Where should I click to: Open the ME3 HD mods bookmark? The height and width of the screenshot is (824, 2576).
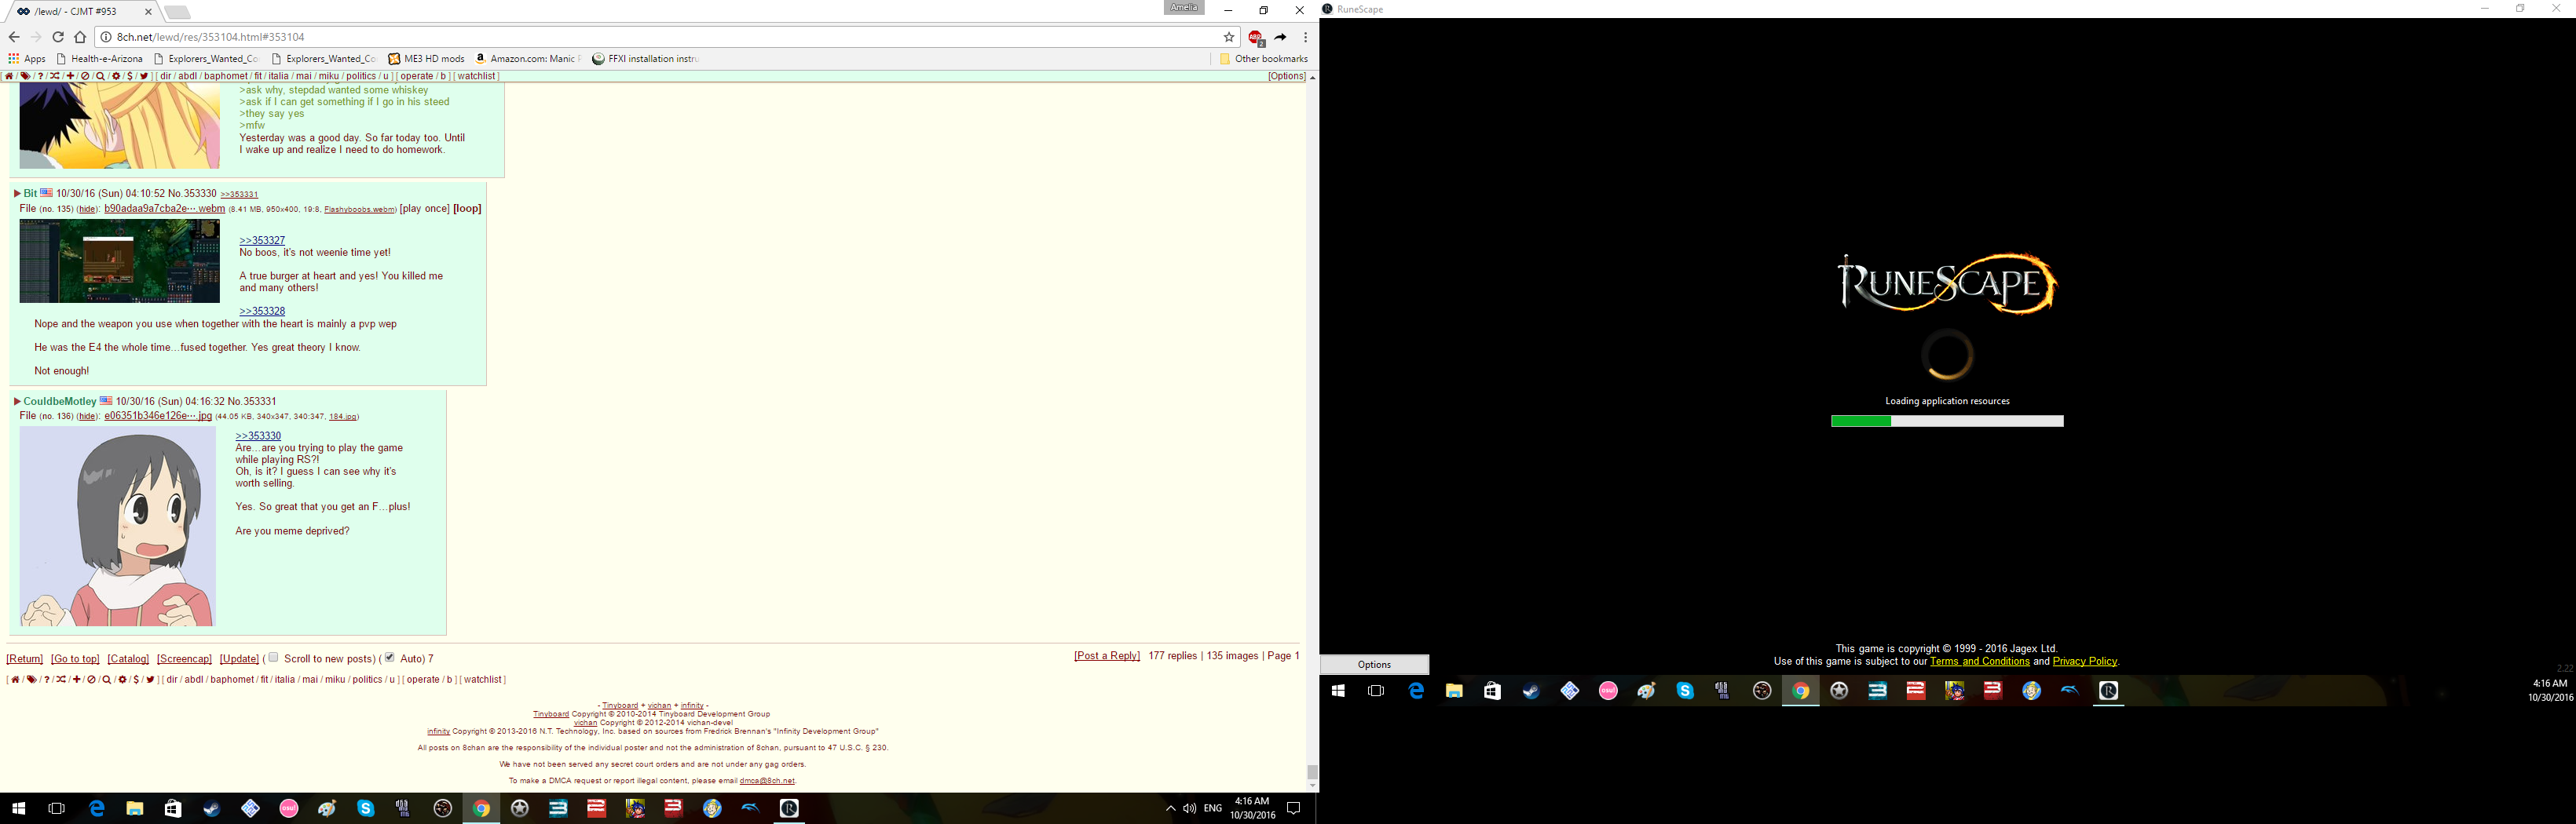(x=427, y=59)
